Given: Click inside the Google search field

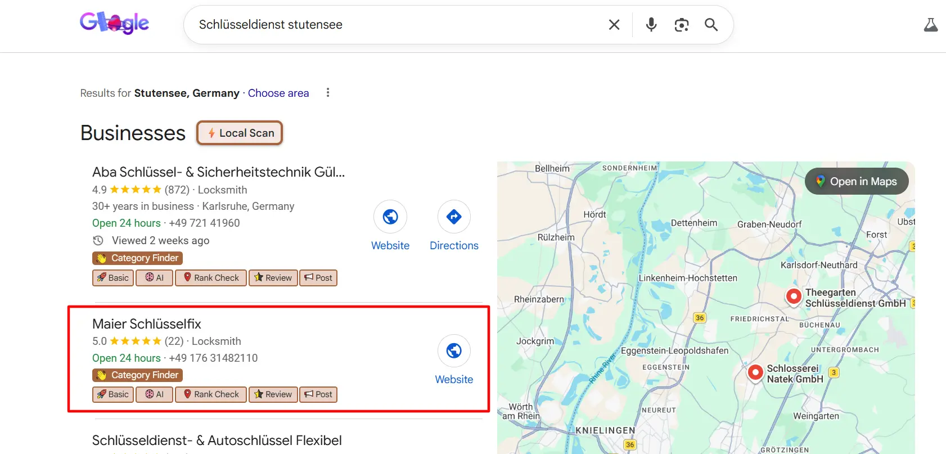Looking at the screenshot, I should [x=394, y=25].
